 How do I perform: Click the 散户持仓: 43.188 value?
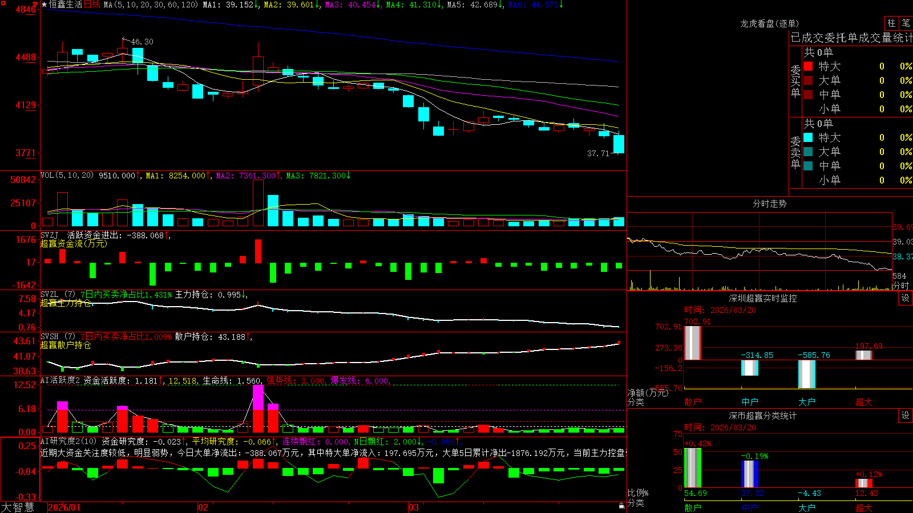point(212,336)
